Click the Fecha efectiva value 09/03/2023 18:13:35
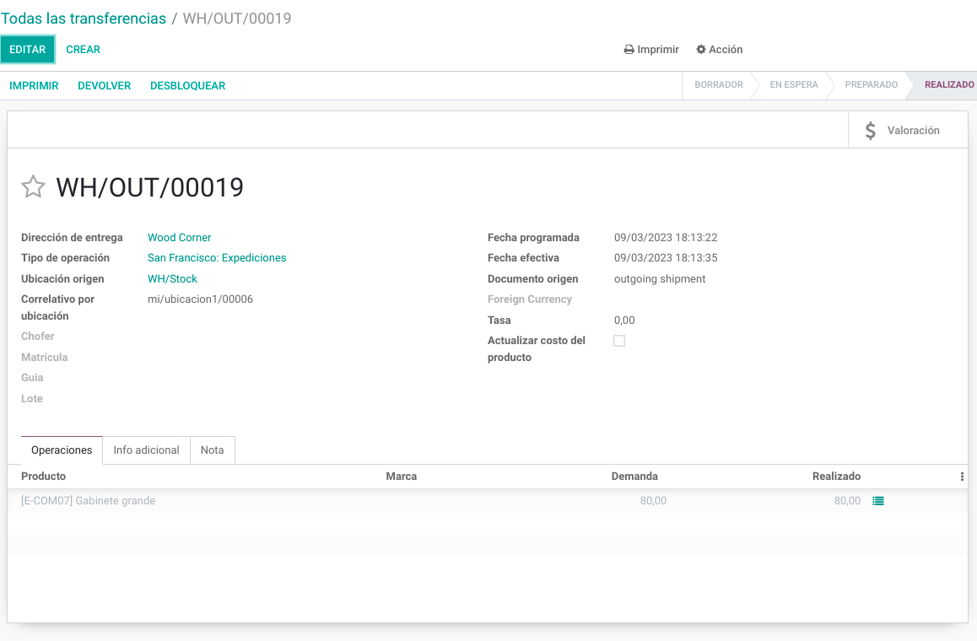Viewport: 977px width, 641px height. [666, 258]
